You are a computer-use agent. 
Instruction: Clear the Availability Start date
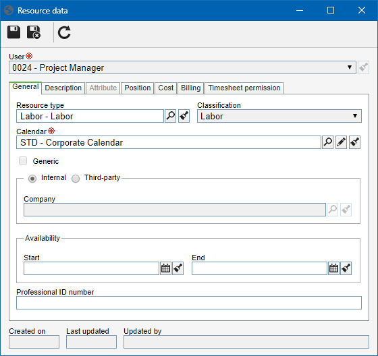point(178,268)
